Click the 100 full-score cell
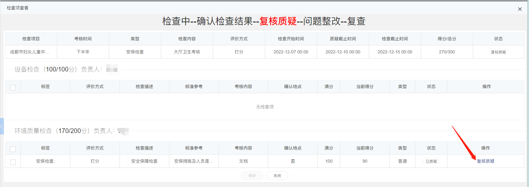529x187 pixels. [x=329, y=161]
